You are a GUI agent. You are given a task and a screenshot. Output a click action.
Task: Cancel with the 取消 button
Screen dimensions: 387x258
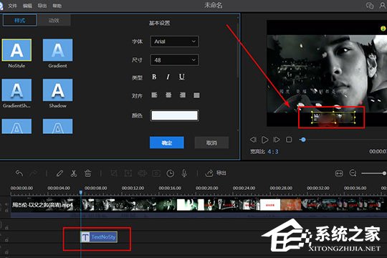point(211,143)
